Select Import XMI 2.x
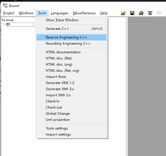 (72, 95)
